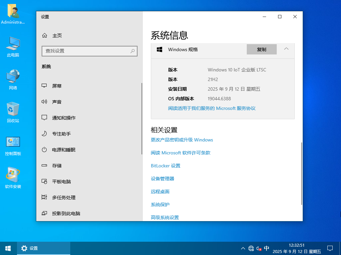
Task: Click the search magnifier icon in 查找设置
Action: tap(133, 51)
